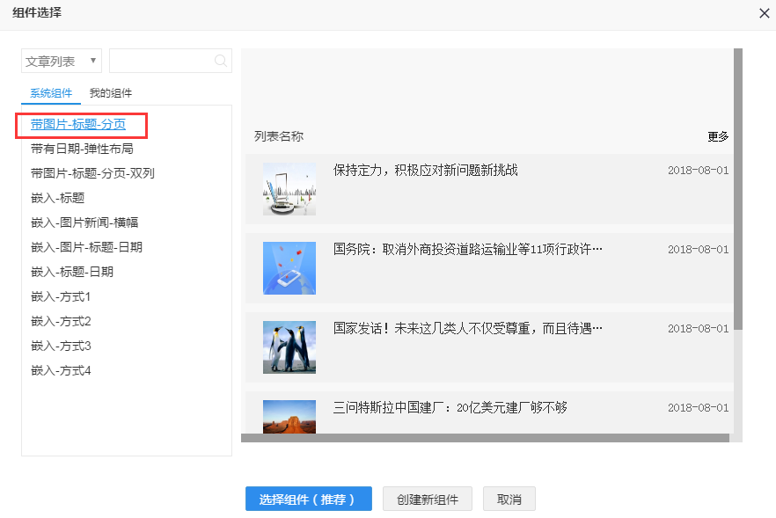Click the penguins article thumbnail

[x=289, y=347]
